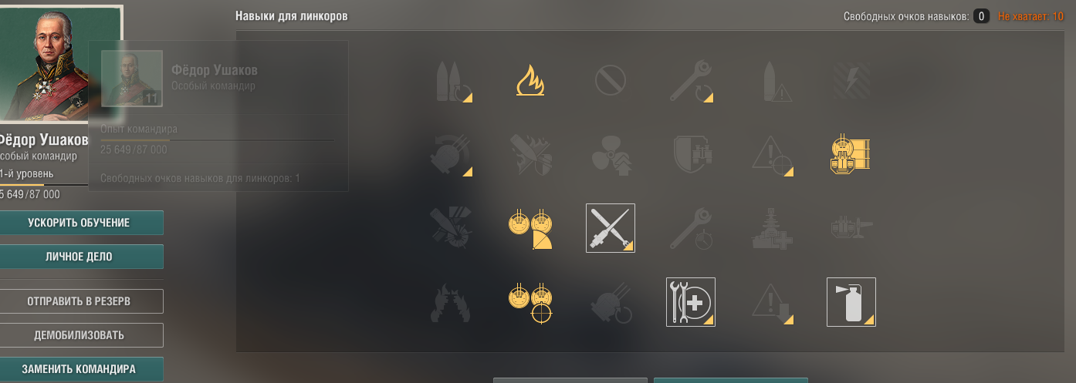This screenshot has width=1076, height=383.
Task: Choose the wrench-with-plus repair skill
Action: point(691,302)
